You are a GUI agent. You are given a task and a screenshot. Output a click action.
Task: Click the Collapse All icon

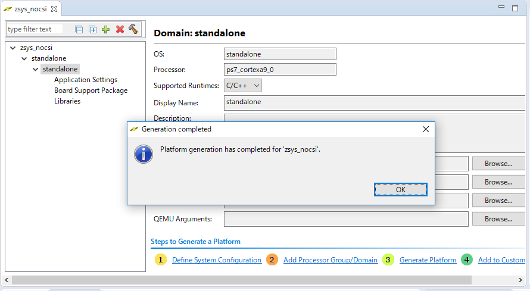[79, 29]
